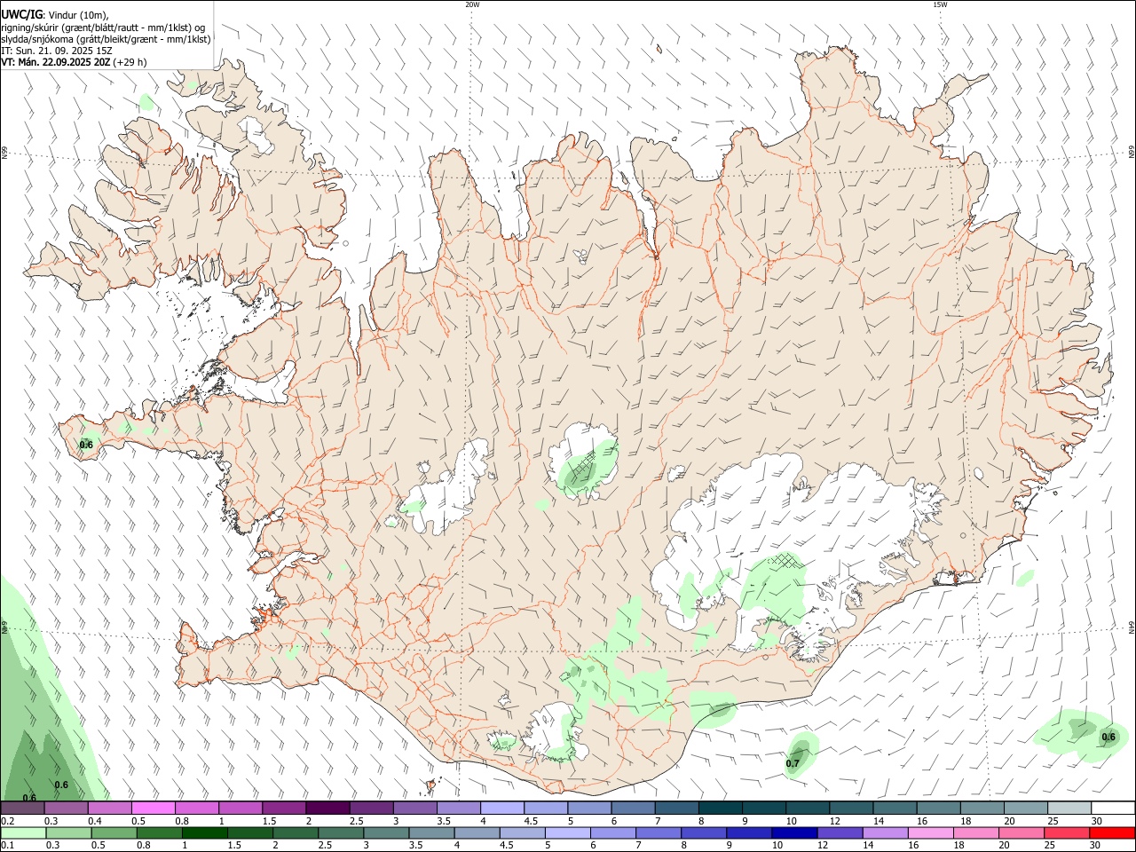Click the 0.6 value on Snæfellsnes peninsula tip
Screen dimensions: 1136x852
click(86, 445)
